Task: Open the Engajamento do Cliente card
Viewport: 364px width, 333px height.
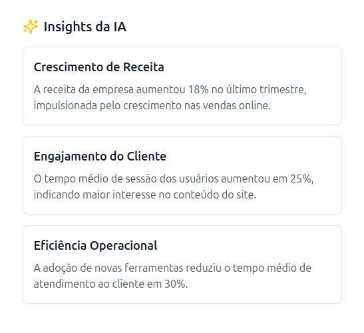Action: pyautogui.click(x=182, y=175)
